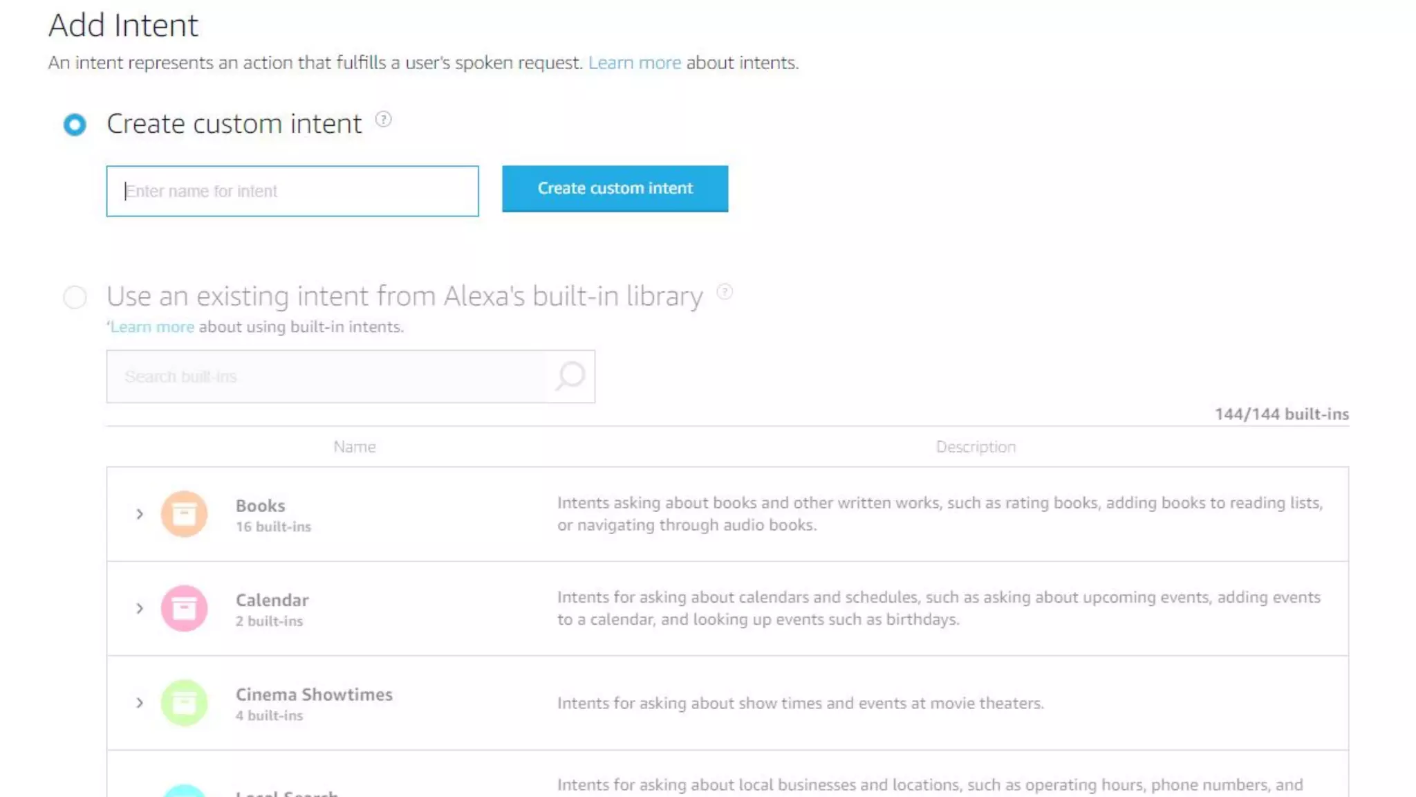Open Learn more about built-in intents link
This screenshot has width=1416, height=797.
tap(152, 327)
